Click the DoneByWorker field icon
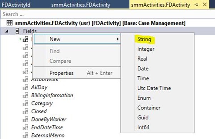Viewport: 215px width, 139px height. point(26,119)
